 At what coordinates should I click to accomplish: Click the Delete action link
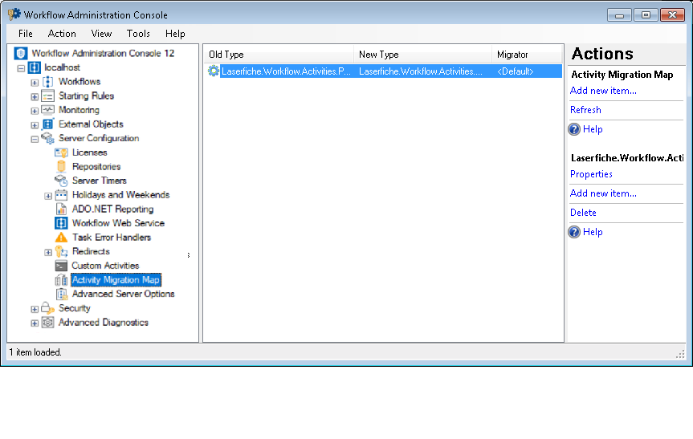pyautogui.click(x=583, y=213)
